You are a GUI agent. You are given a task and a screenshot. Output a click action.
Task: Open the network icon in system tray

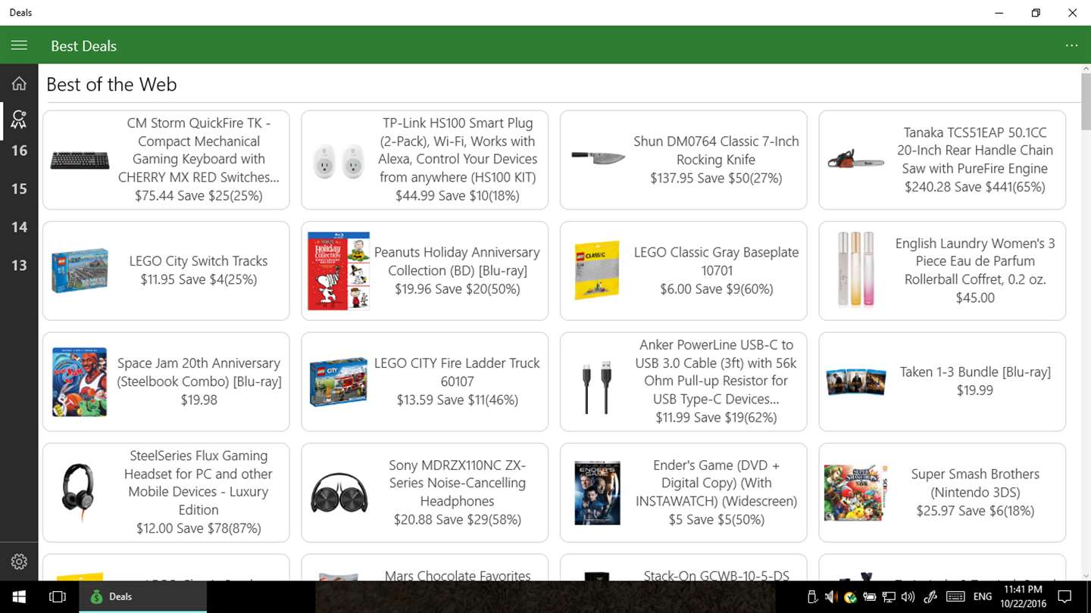889,597
